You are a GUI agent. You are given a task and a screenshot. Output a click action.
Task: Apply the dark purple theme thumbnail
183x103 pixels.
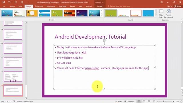click(x=82, y=13)
